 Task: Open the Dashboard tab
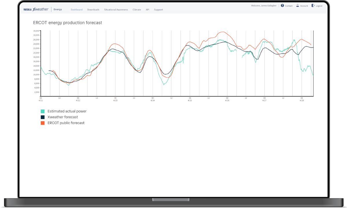[77, 10]
